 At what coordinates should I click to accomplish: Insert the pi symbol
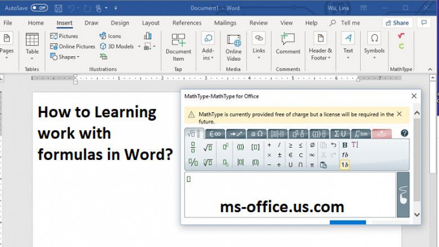pyautogui.click(x=312, y=165)
